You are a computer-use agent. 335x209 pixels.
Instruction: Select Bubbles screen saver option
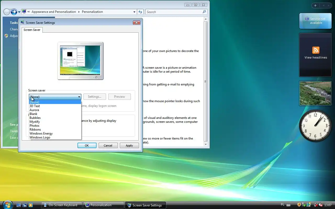55,118
